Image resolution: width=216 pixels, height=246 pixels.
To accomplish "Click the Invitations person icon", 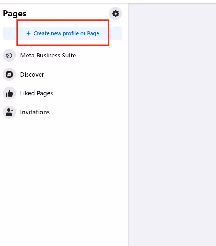I will pos(9,112).
